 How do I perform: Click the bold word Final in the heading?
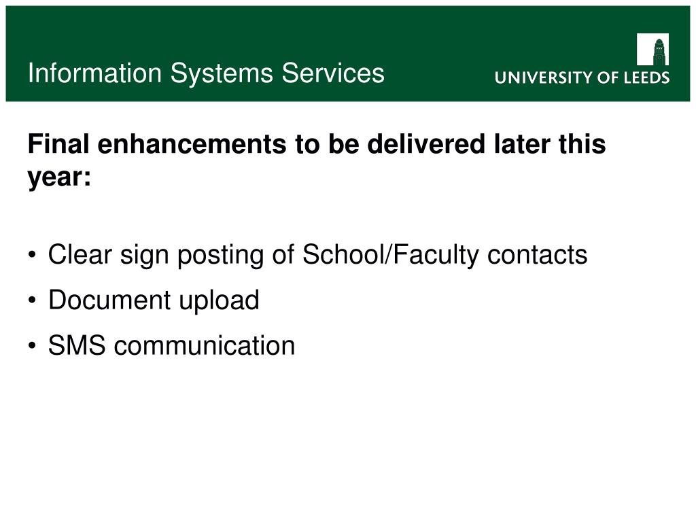pos(58,144)
